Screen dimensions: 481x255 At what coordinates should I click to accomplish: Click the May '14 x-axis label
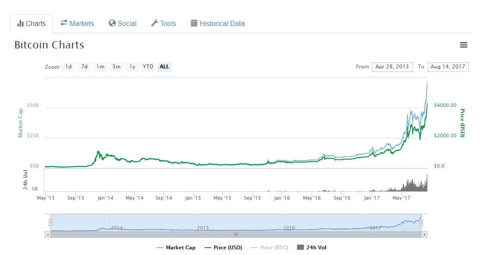point(135,198)
